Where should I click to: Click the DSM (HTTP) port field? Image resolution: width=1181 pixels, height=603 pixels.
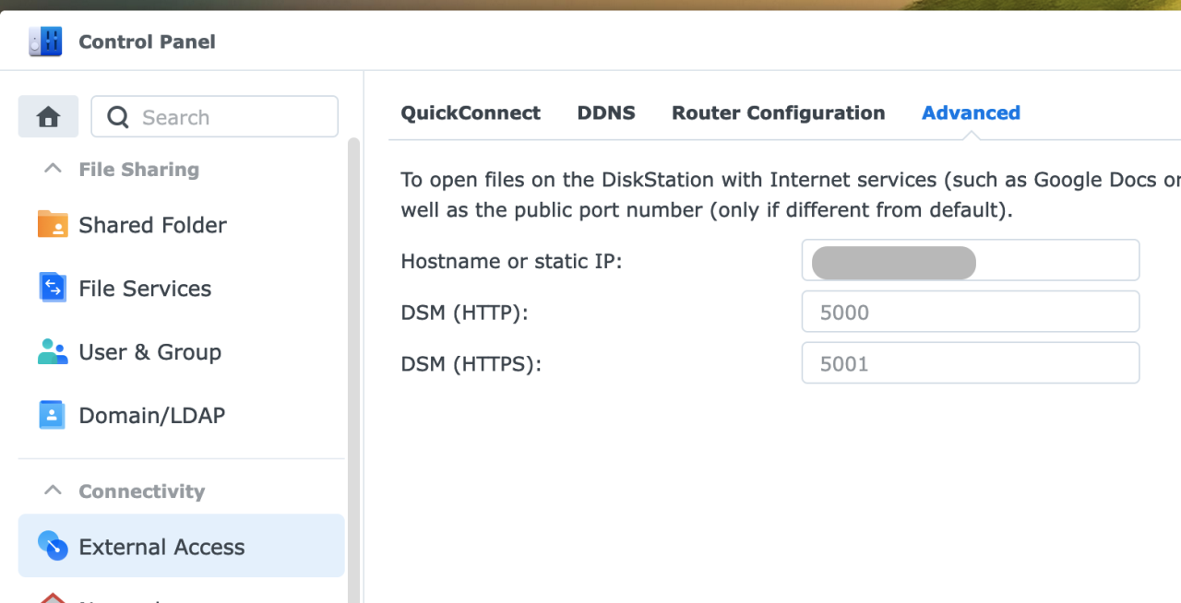pyautogui.click(x=970, y=312)
